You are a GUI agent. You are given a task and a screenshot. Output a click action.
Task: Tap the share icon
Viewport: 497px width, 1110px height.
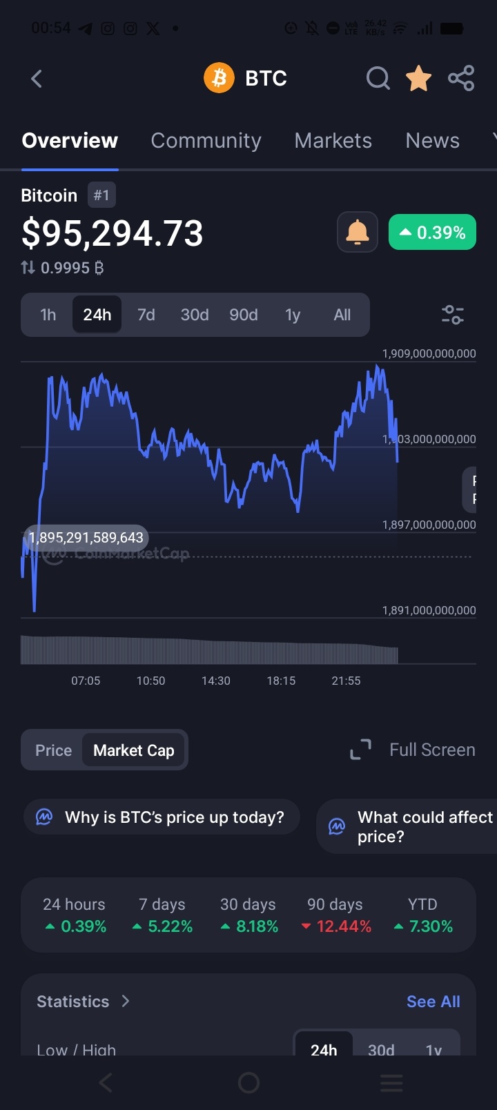click(x=461, y=78)
